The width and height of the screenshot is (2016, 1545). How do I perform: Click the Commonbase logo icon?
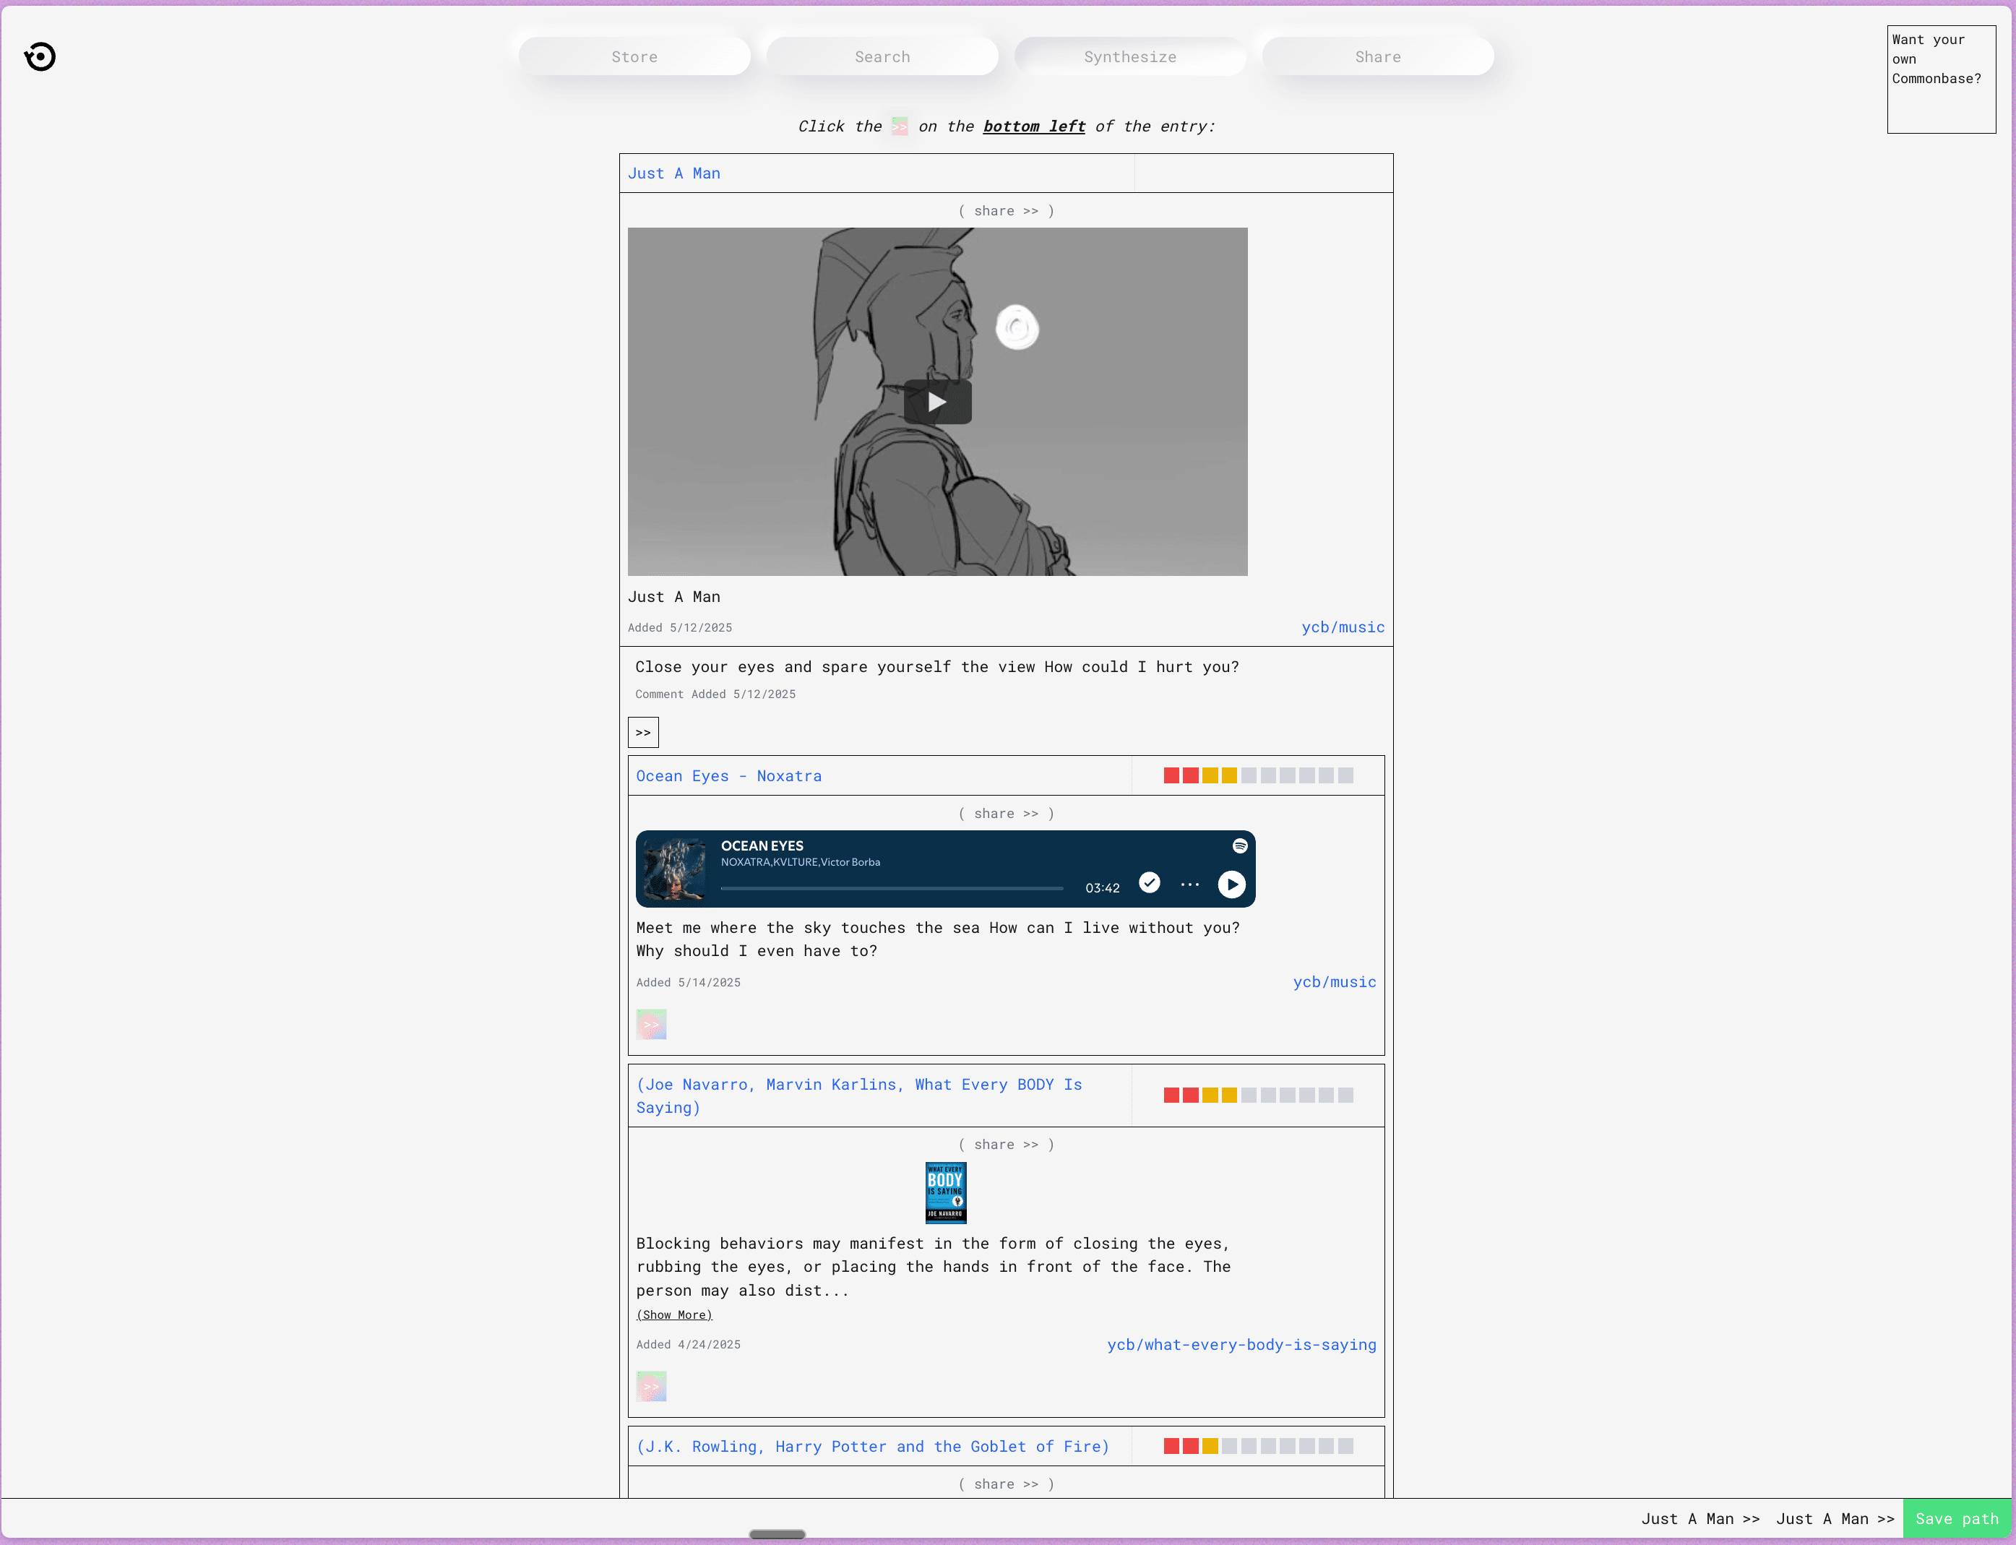point(40,57)
